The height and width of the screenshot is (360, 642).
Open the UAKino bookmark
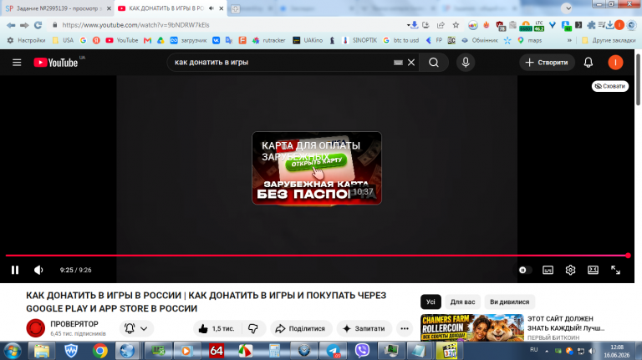click(x=308, y=40)
